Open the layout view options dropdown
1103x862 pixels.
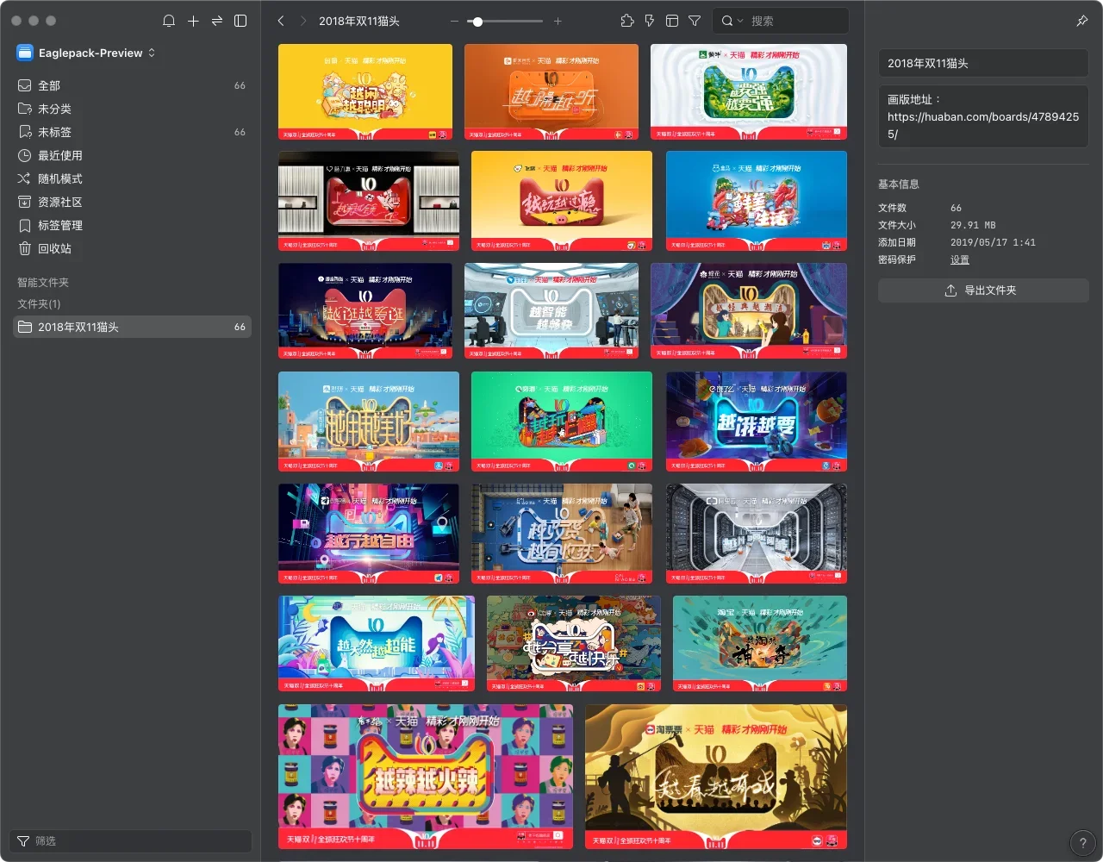[x=672, y=21]
